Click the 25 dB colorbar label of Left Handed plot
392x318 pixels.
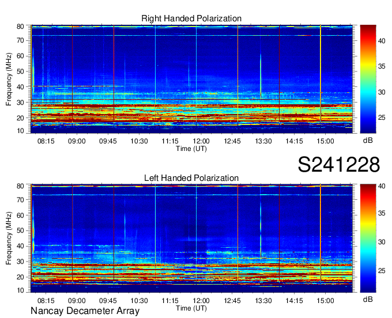382,271
